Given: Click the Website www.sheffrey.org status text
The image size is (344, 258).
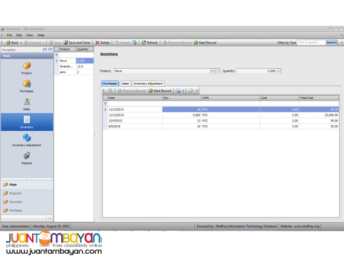Looking at the screenshot, I should coord(299,226).
